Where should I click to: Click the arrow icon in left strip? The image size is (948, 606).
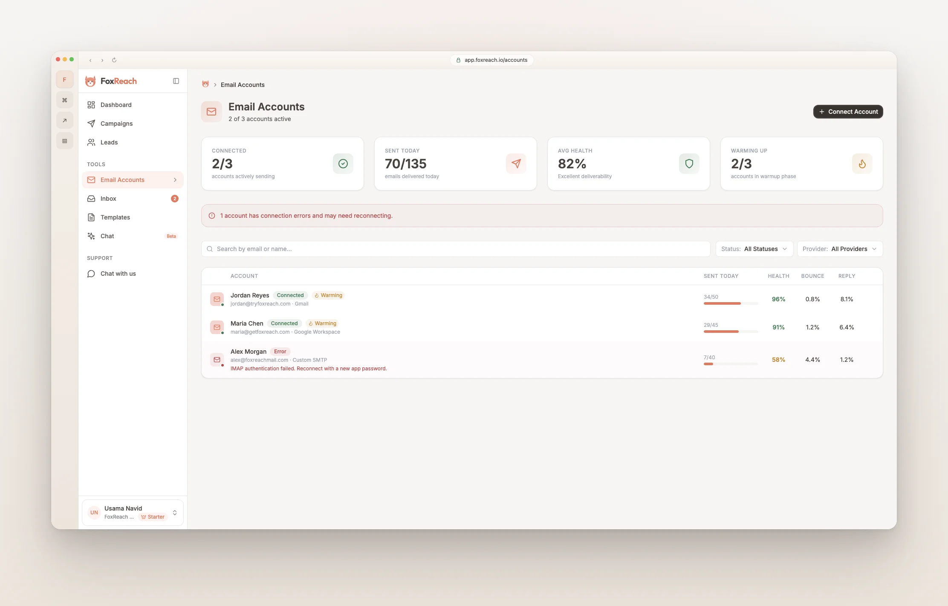[65, 121]
